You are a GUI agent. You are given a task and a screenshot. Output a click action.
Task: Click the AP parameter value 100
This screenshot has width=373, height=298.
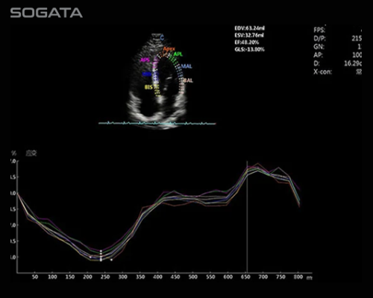[x=357, y=55]
